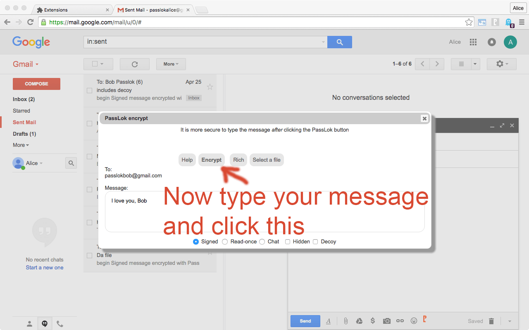
Task: Open Alice account avatar menu
Action: coord(510,42)
